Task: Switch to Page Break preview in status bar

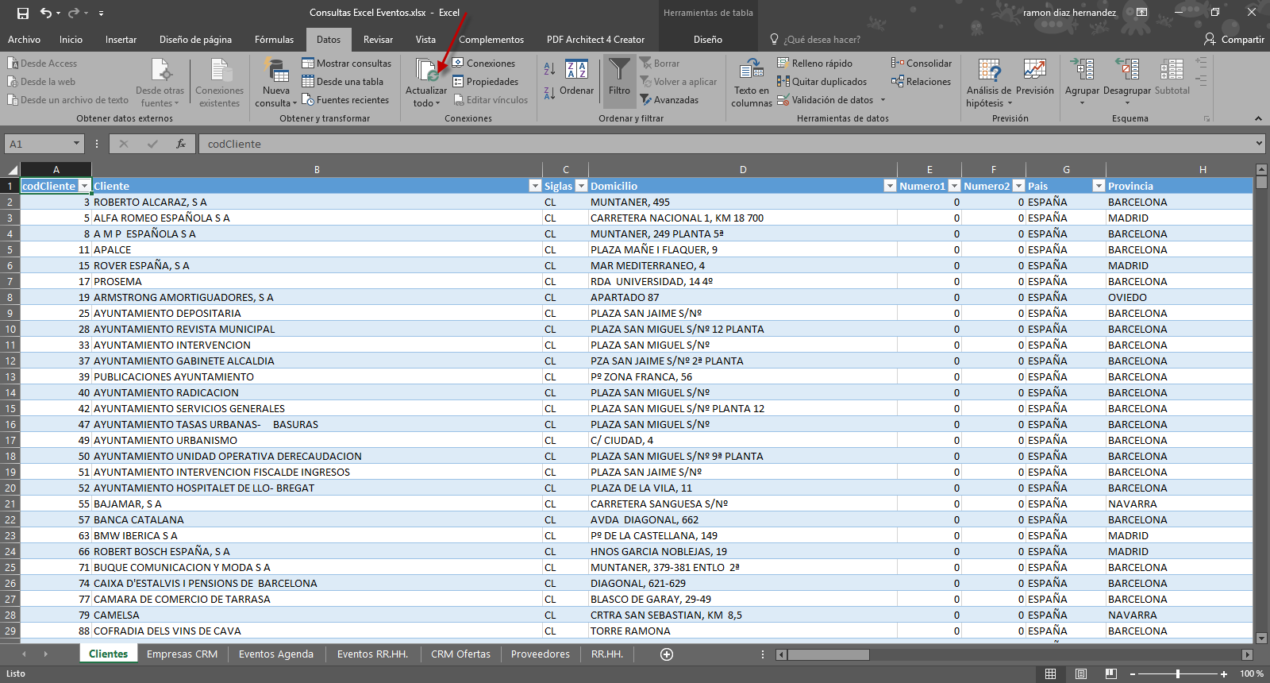Action: point(1110,673)
